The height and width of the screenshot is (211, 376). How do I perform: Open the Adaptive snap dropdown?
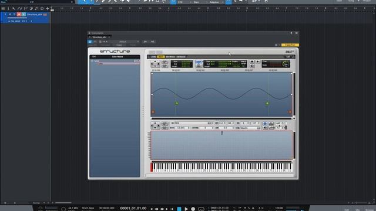tap(216, 2)
